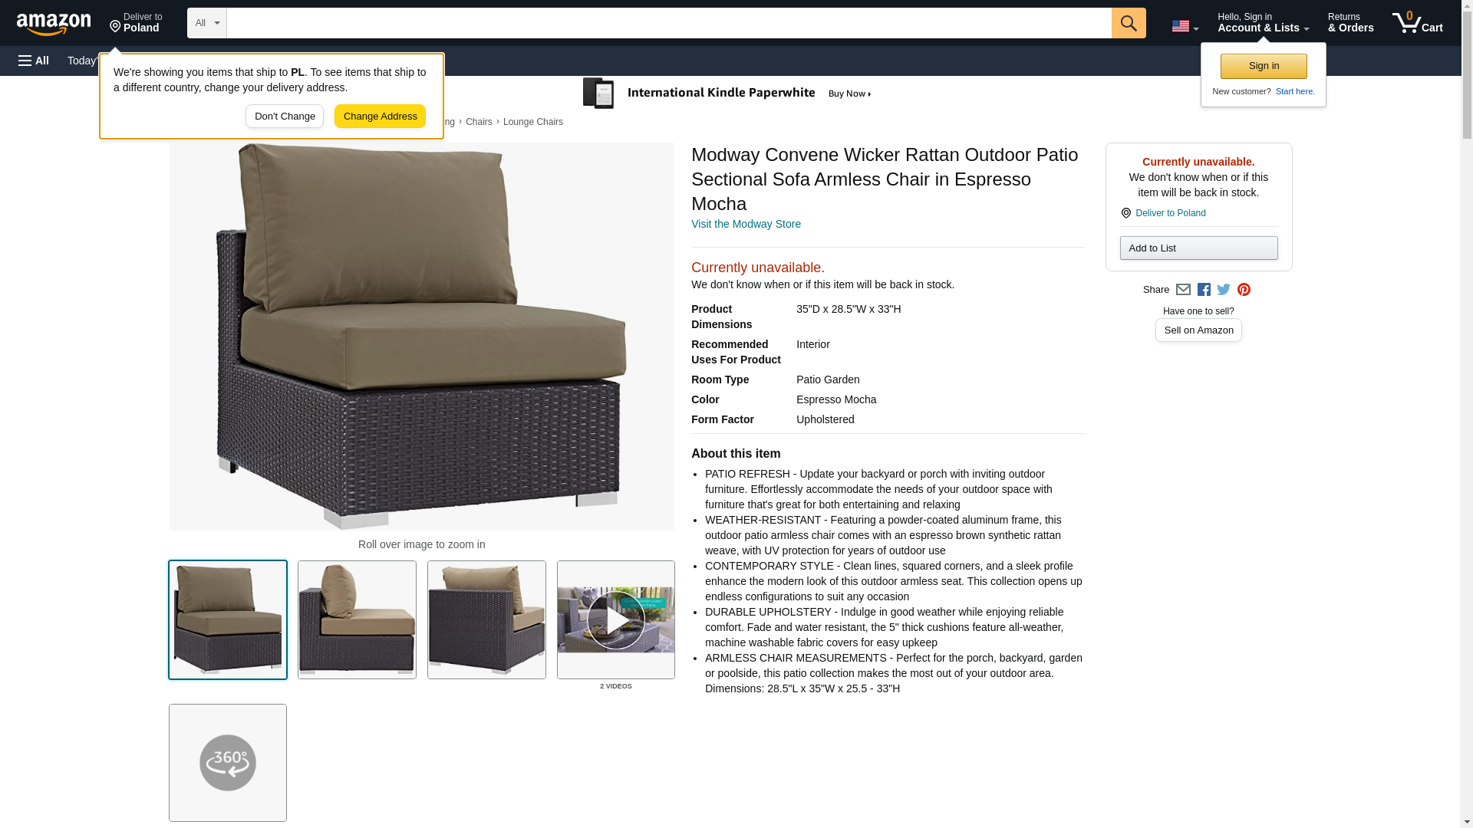Open the Amazon logo homepage
This screenshot has width=1473, height=828.
pos(54,24)
